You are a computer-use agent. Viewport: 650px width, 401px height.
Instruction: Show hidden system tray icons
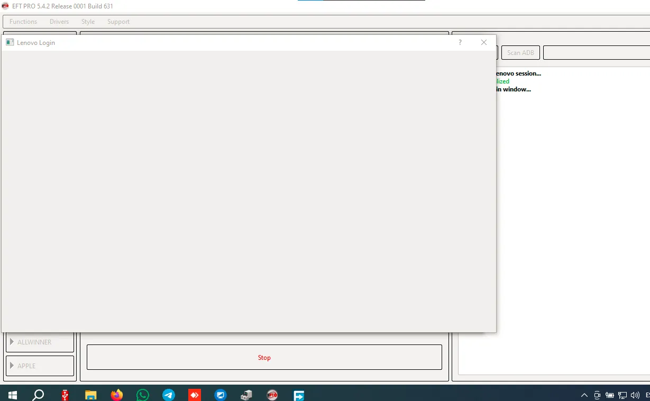(x=584, y=395)
